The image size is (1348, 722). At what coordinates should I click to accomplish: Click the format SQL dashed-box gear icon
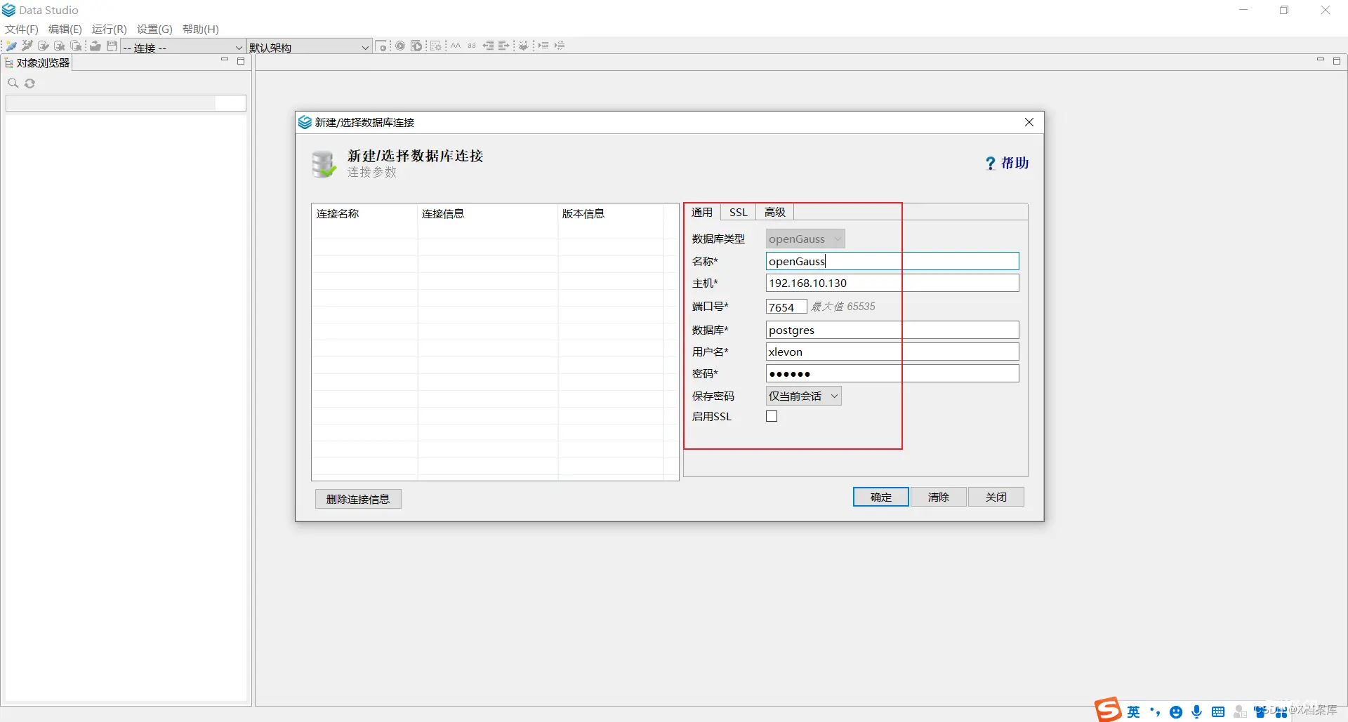[435, 46]
